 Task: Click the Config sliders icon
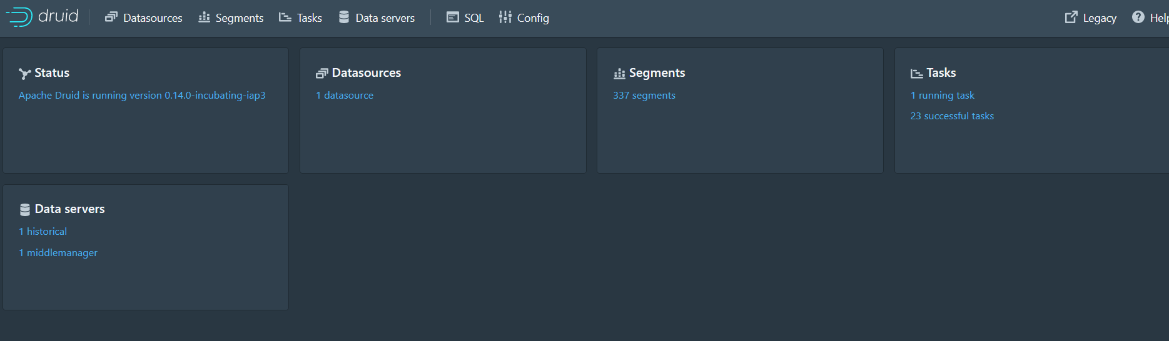click(505, 17)
